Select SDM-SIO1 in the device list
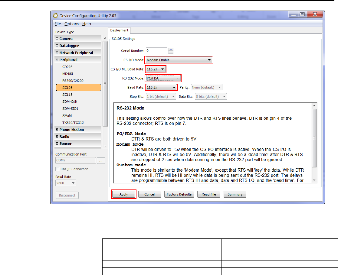 pyautogui.click(x=70, y=108)
